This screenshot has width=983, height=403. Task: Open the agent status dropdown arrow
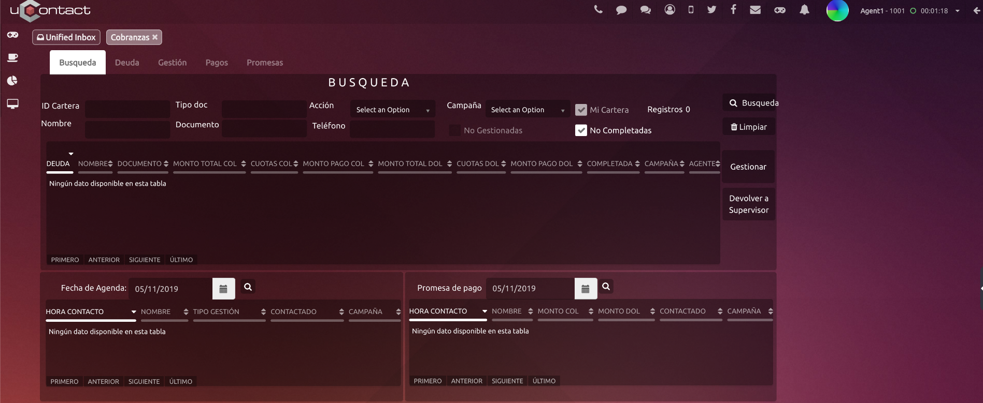pyautogui.click(x=958, y=11)
